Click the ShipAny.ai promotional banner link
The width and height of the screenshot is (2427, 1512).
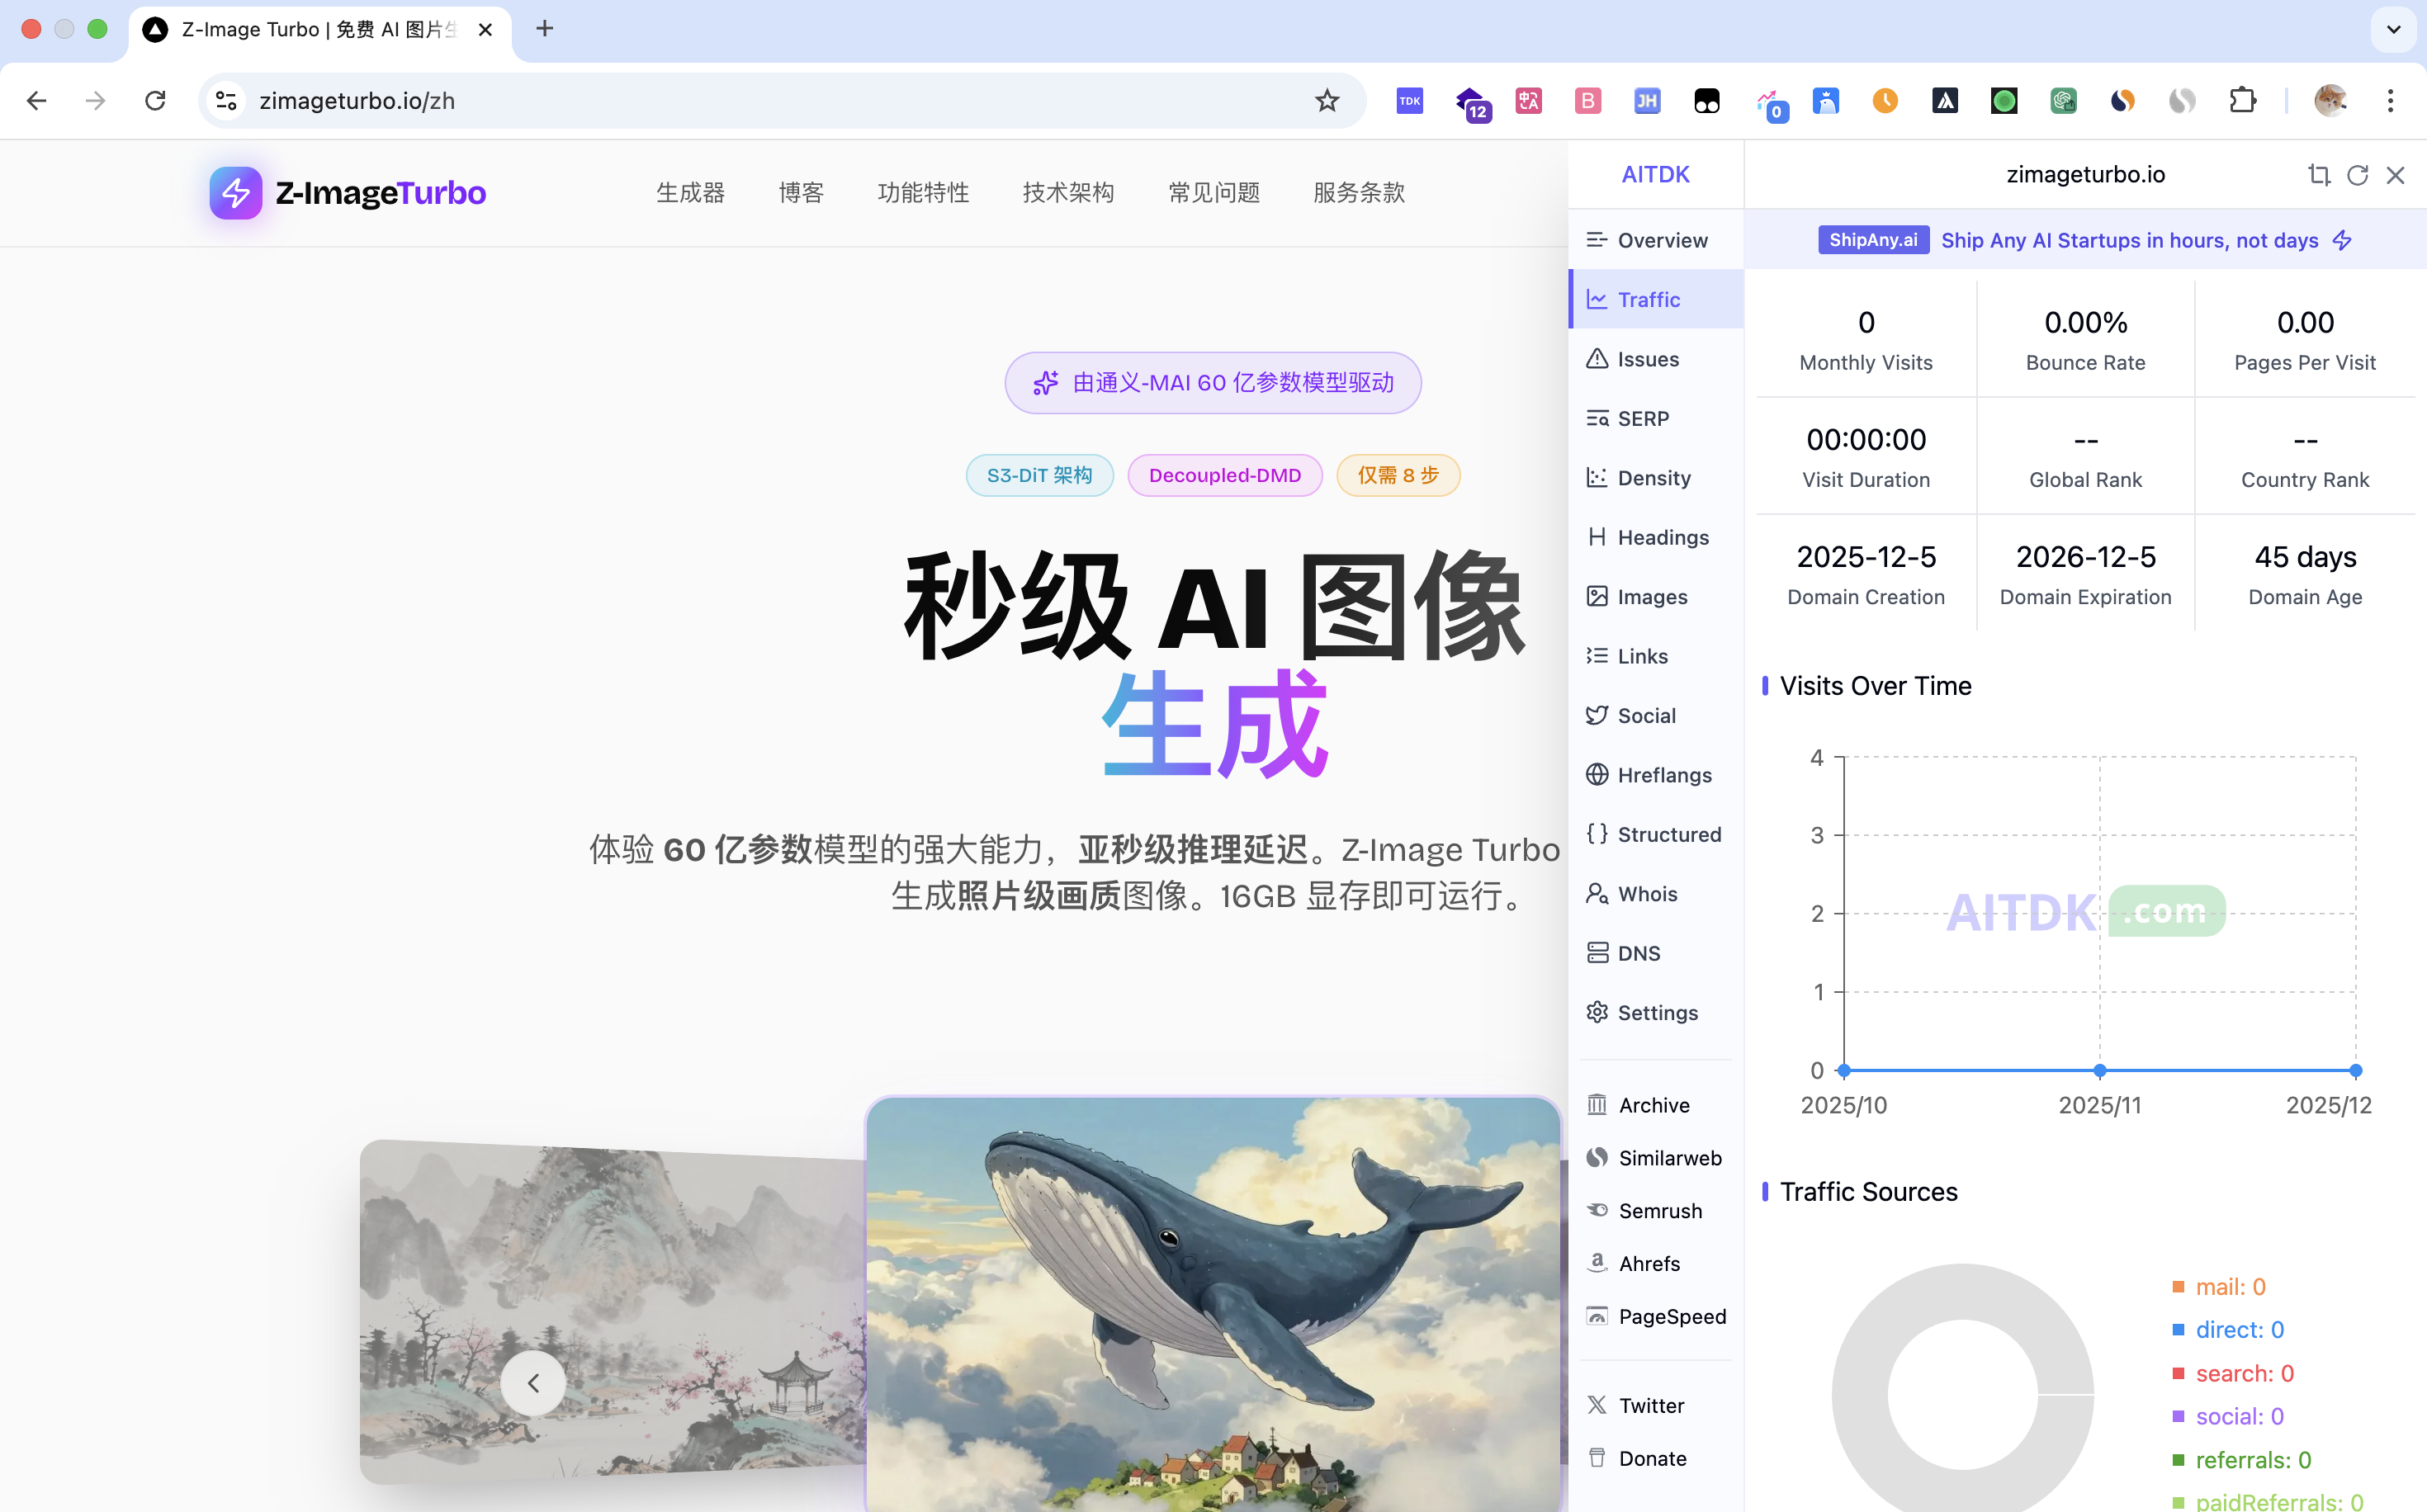tap(2085, 241)
